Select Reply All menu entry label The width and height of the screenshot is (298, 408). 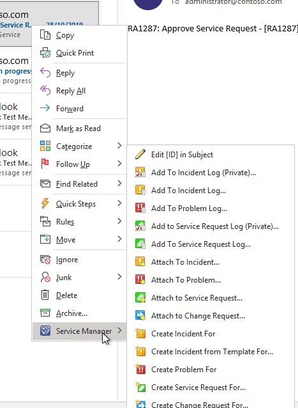(x=71, y=91)
